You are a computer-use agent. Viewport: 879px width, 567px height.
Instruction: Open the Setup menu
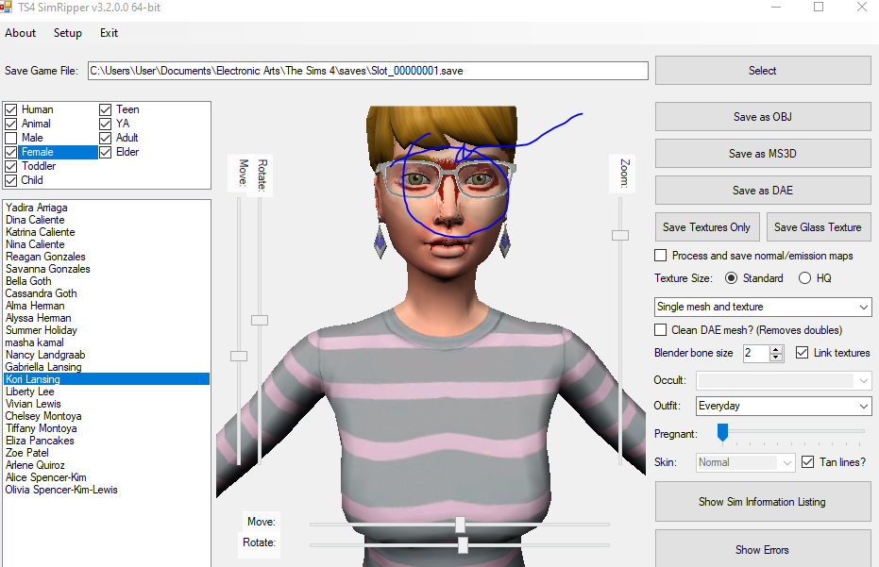pyautogui.click(x=67, y=33)
